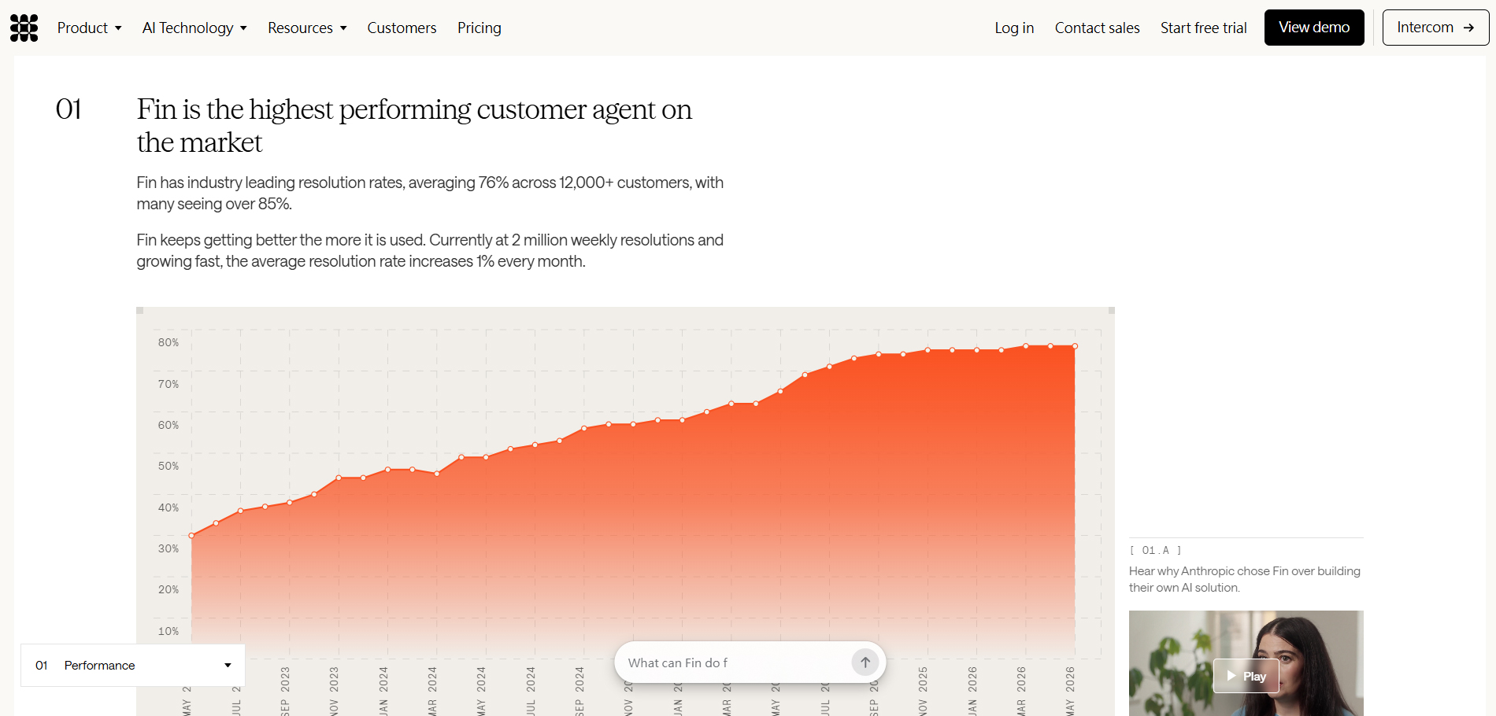The width and height of the screenshot is (1496, 716).
Task: Click the Fin logo icon
Action: (x=24, y=28)
